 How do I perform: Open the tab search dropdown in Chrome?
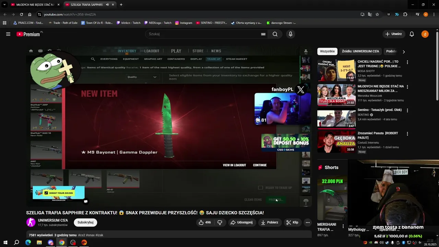point(4,5)
